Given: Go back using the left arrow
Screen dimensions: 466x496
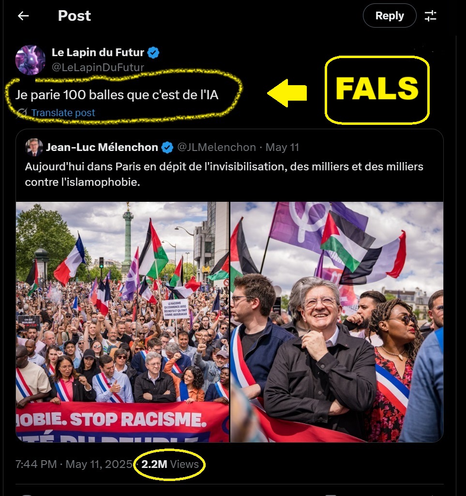Looking at the screenshot, I should click(x=23, y=15).
